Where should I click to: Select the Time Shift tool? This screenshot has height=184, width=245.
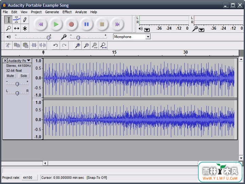(17, 28)
